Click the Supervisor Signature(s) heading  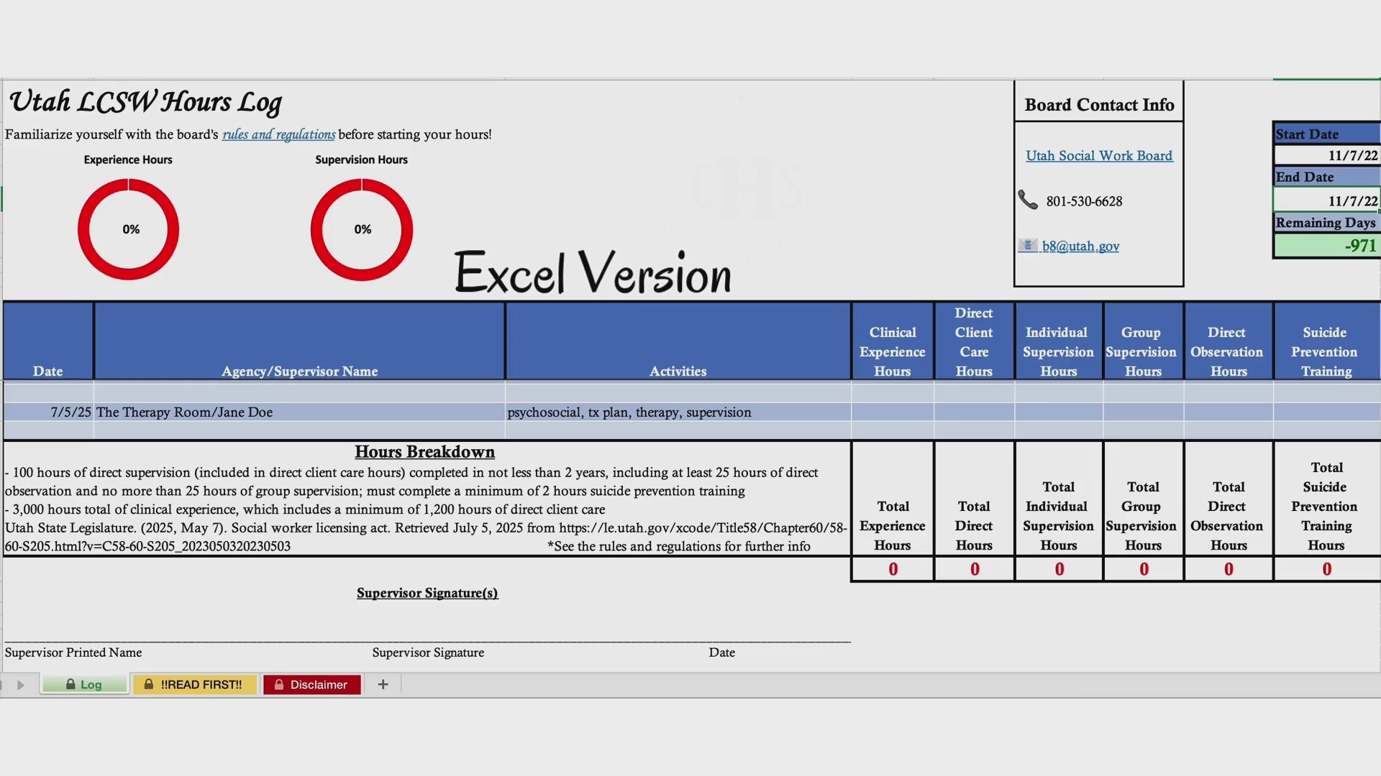point(427,593)
